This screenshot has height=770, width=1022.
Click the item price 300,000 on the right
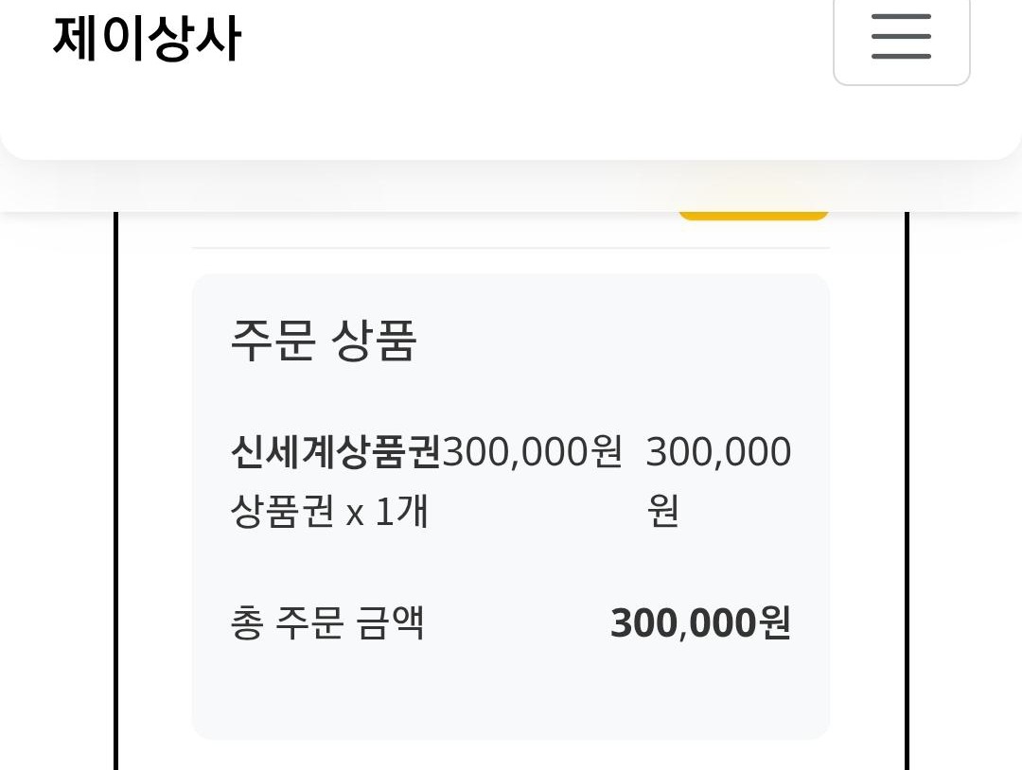718,452
